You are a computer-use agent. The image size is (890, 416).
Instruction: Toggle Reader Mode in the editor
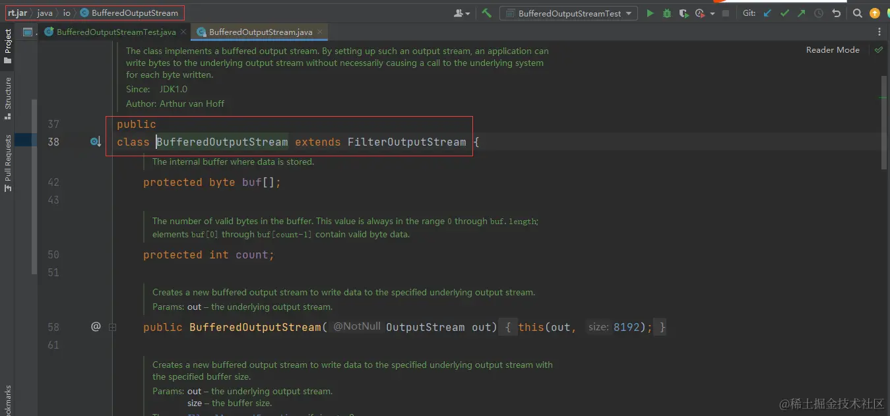[x=833, y=50]
